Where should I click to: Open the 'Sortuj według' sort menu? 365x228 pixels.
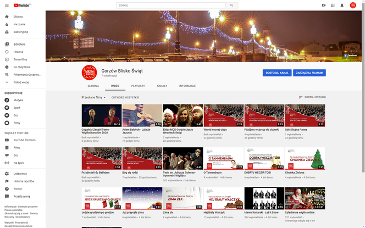pos(312,97)
